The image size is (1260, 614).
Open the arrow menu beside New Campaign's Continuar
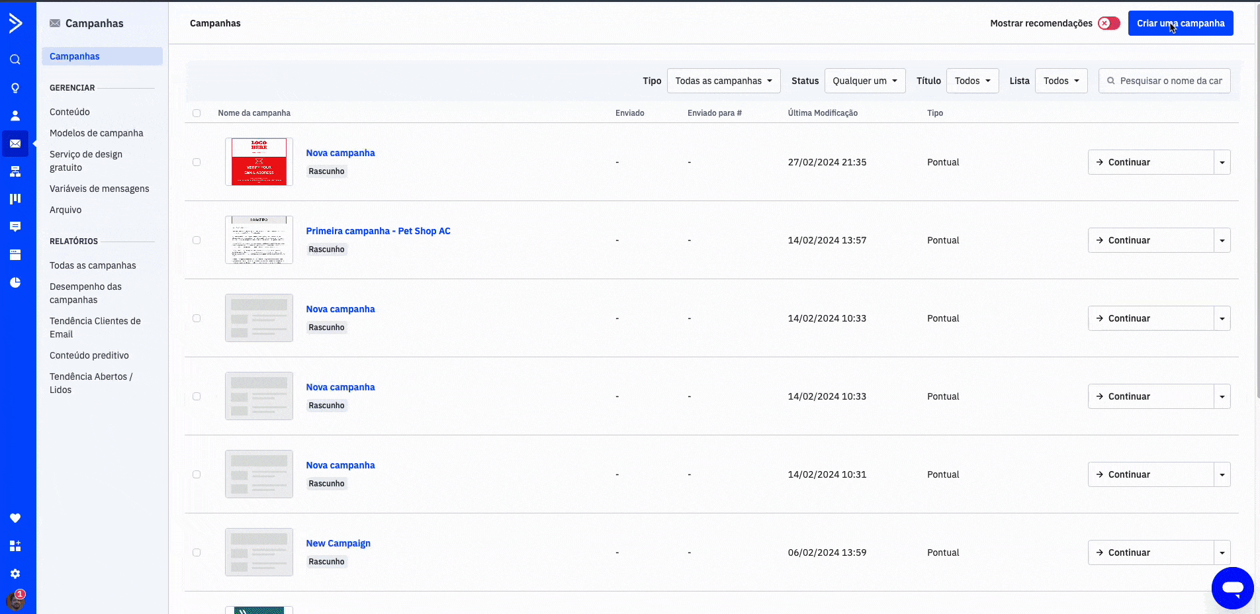pos(1222,552)
